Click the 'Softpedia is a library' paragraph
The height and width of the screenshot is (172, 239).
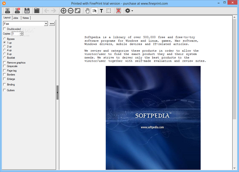tap(141, 41)
